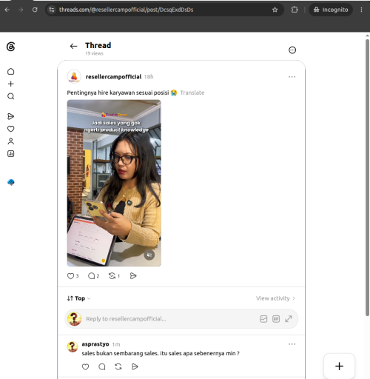Click the browser back button
The image size is (370, 379).
click(x=7, y=10)
